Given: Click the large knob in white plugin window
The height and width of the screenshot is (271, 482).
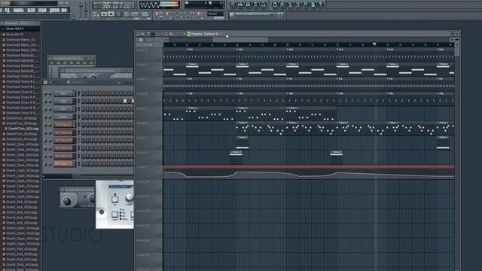Looking at the screenshot, I should [129, 197].
